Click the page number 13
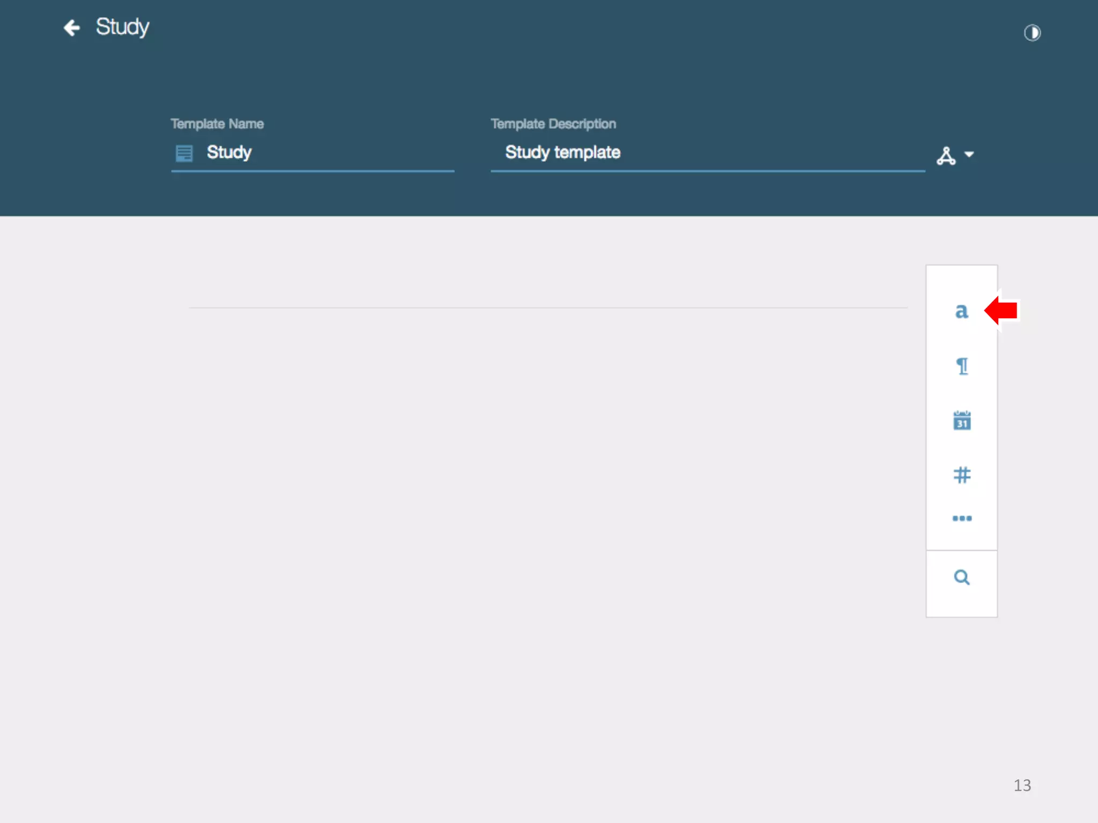This screenshot has width=1098, height=823. pos(1022,785)
